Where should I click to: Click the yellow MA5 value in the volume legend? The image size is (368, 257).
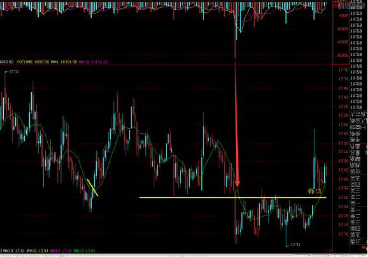coord(64,62)
